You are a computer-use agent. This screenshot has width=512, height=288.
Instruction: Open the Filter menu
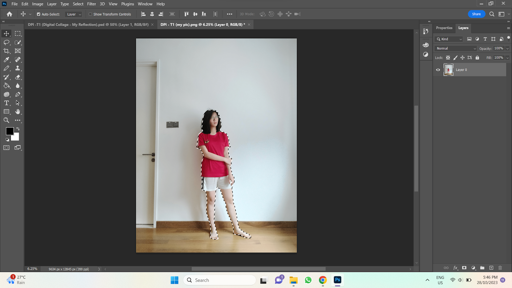click(x=92, y=4)
